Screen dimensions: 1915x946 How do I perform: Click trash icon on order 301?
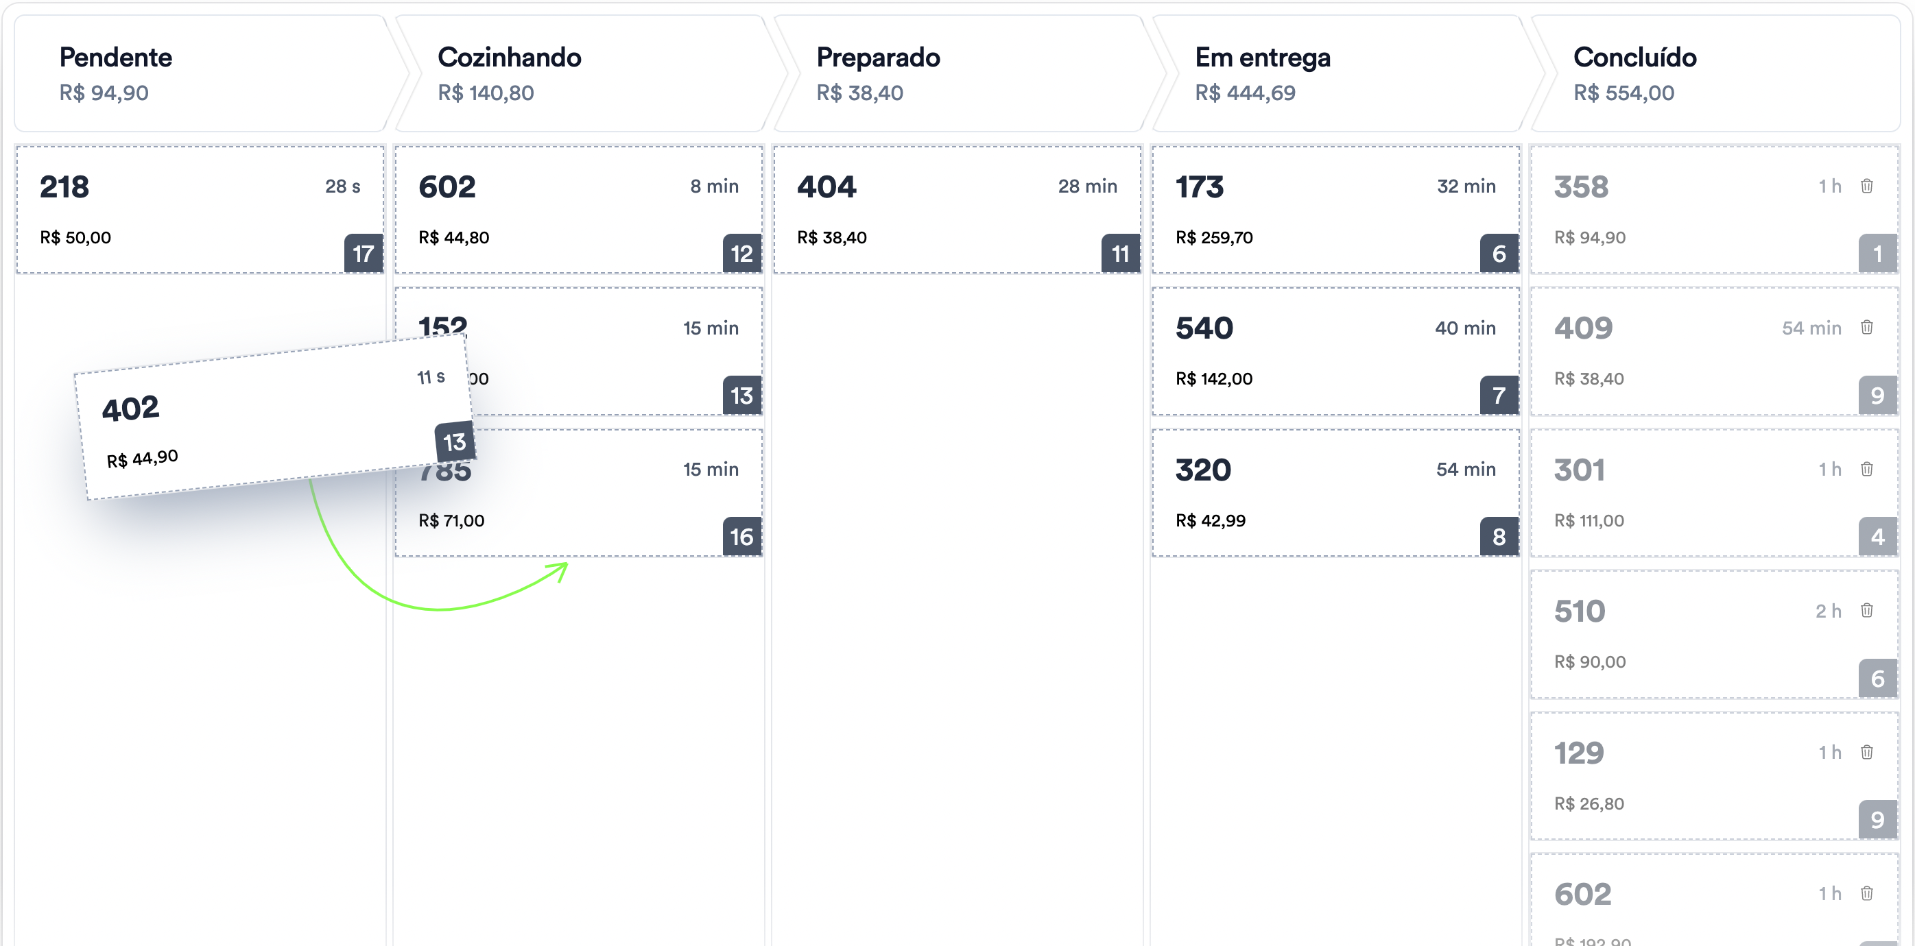pos(1867,469)
